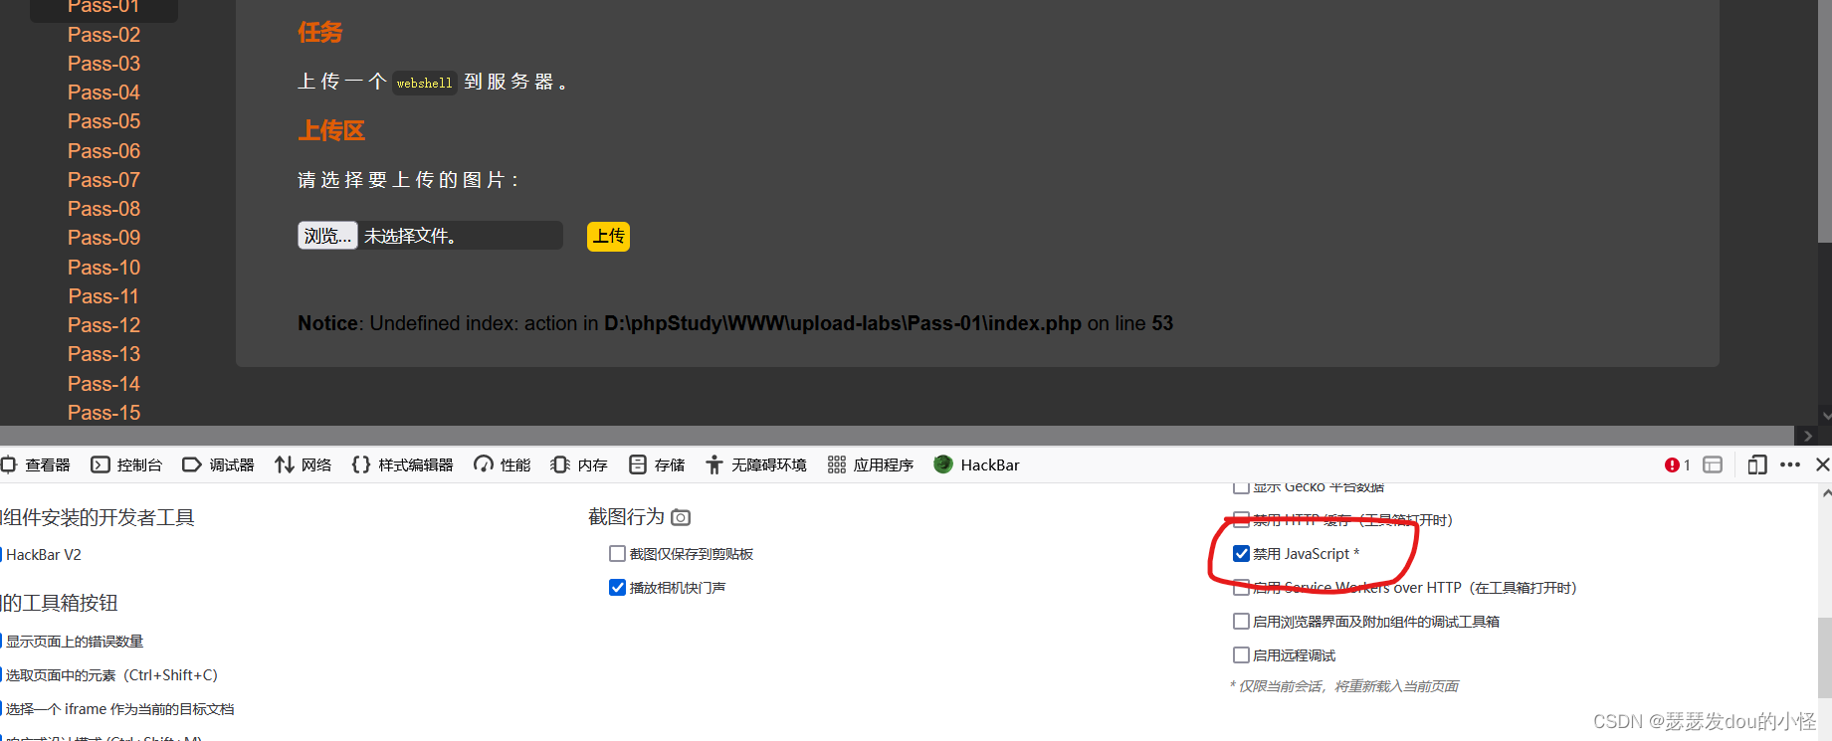Open the Debugger (调试器) tab

click(x=219, y=464)
